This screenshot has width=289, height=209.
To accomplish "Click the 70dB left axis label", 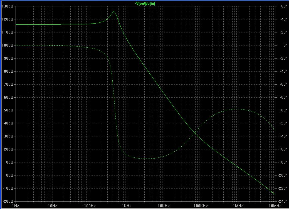I will pyautogui.click(x=8, y=84).
